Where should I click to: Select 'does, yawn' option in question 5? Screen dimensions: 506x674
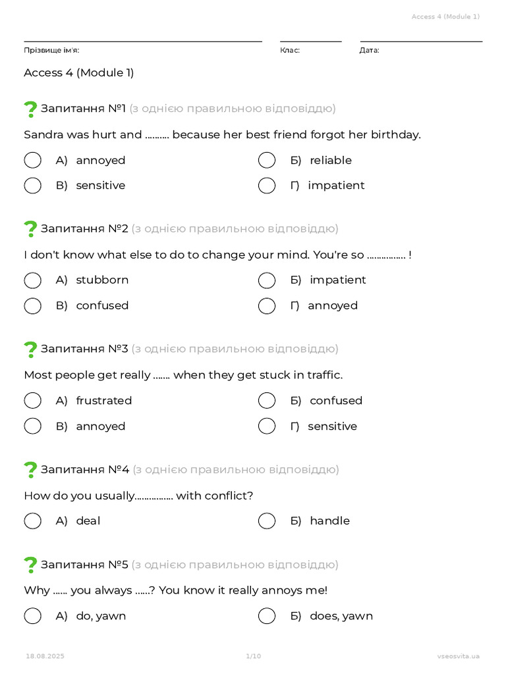[x=267, y=616]
